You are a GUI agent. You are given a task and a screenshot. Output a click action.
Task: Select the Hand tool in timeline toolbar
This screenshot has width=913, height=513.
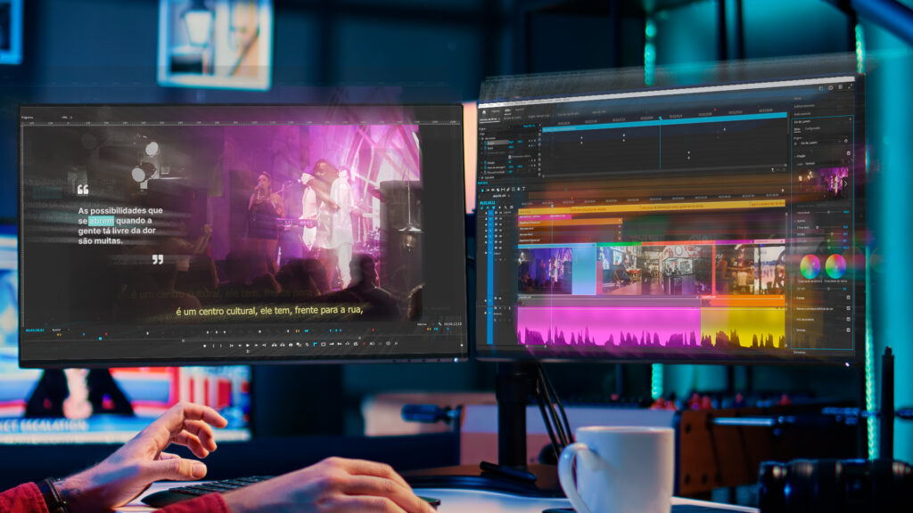click(518, 189)
